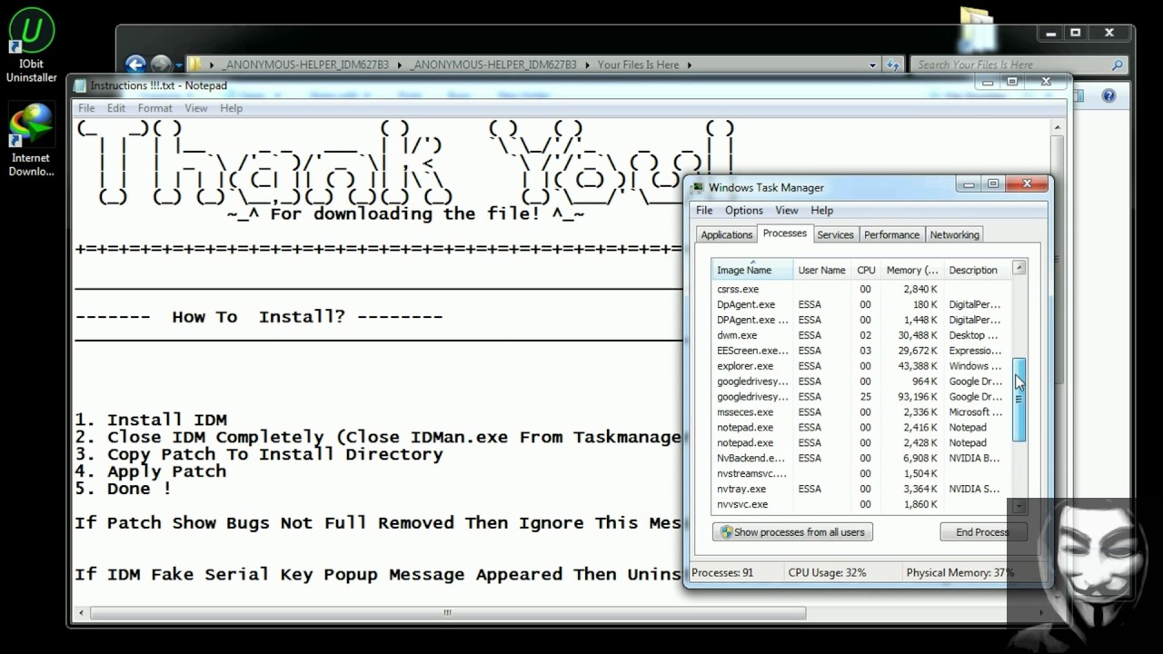Open IObit Uninstaller desktop icon
Image resolution: width=1163 pixels, height=654 pixels.
pyautogui.click(x=31, y=44)
